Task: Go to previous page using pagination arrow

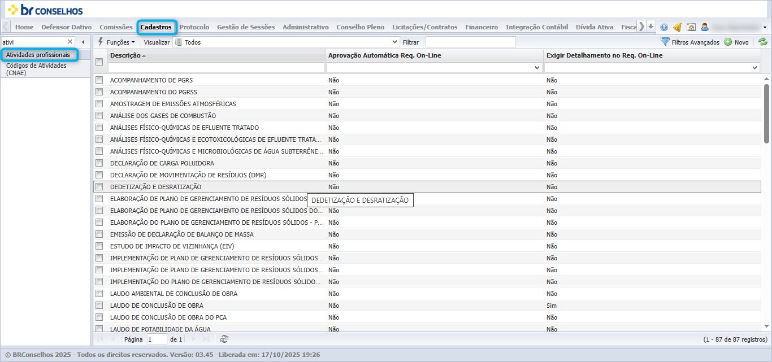Action: coord(112,339)
